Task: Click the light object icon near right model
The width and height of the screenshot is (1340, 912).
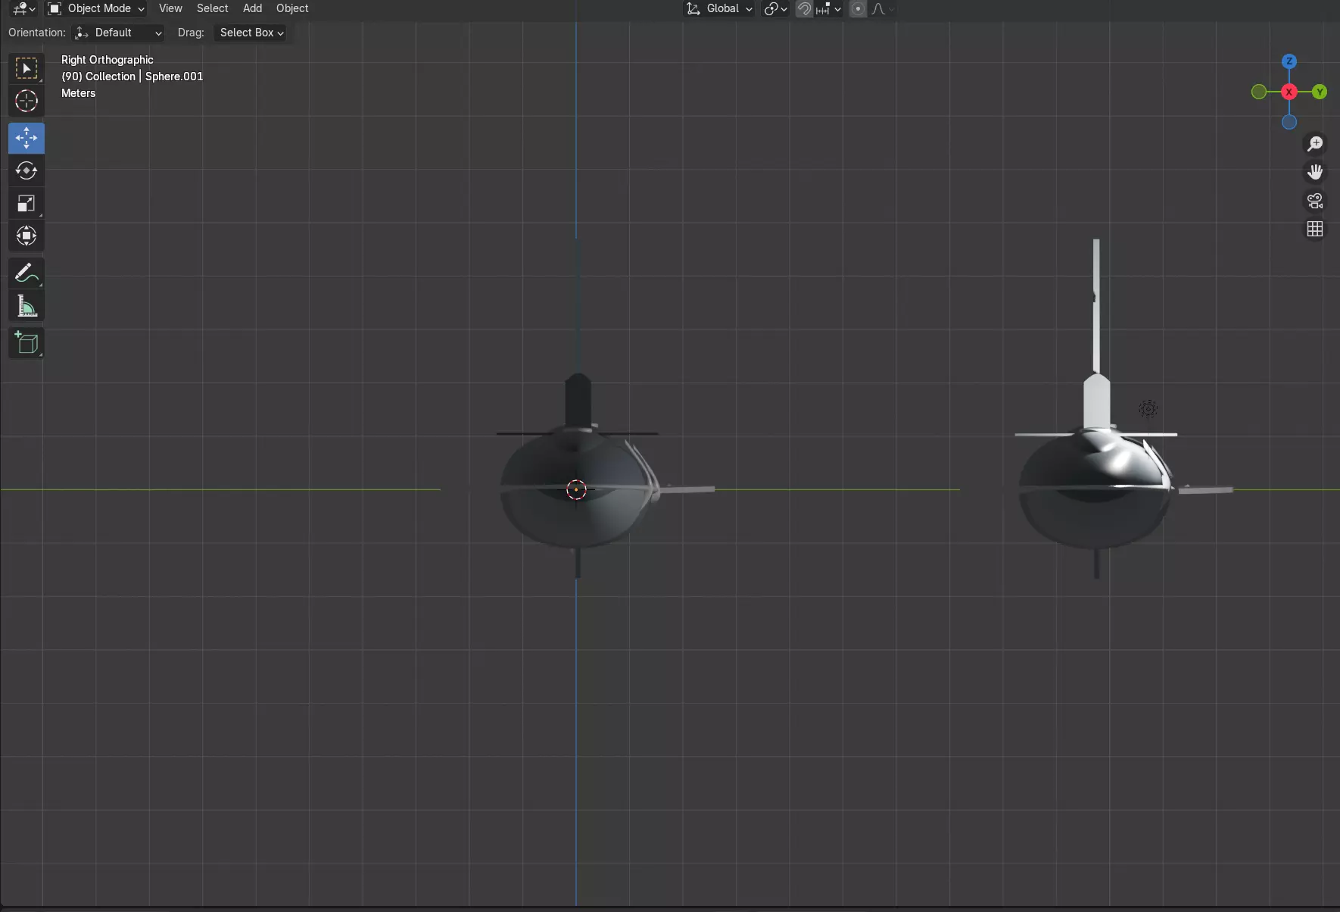Action: (x=1148, y=409)
